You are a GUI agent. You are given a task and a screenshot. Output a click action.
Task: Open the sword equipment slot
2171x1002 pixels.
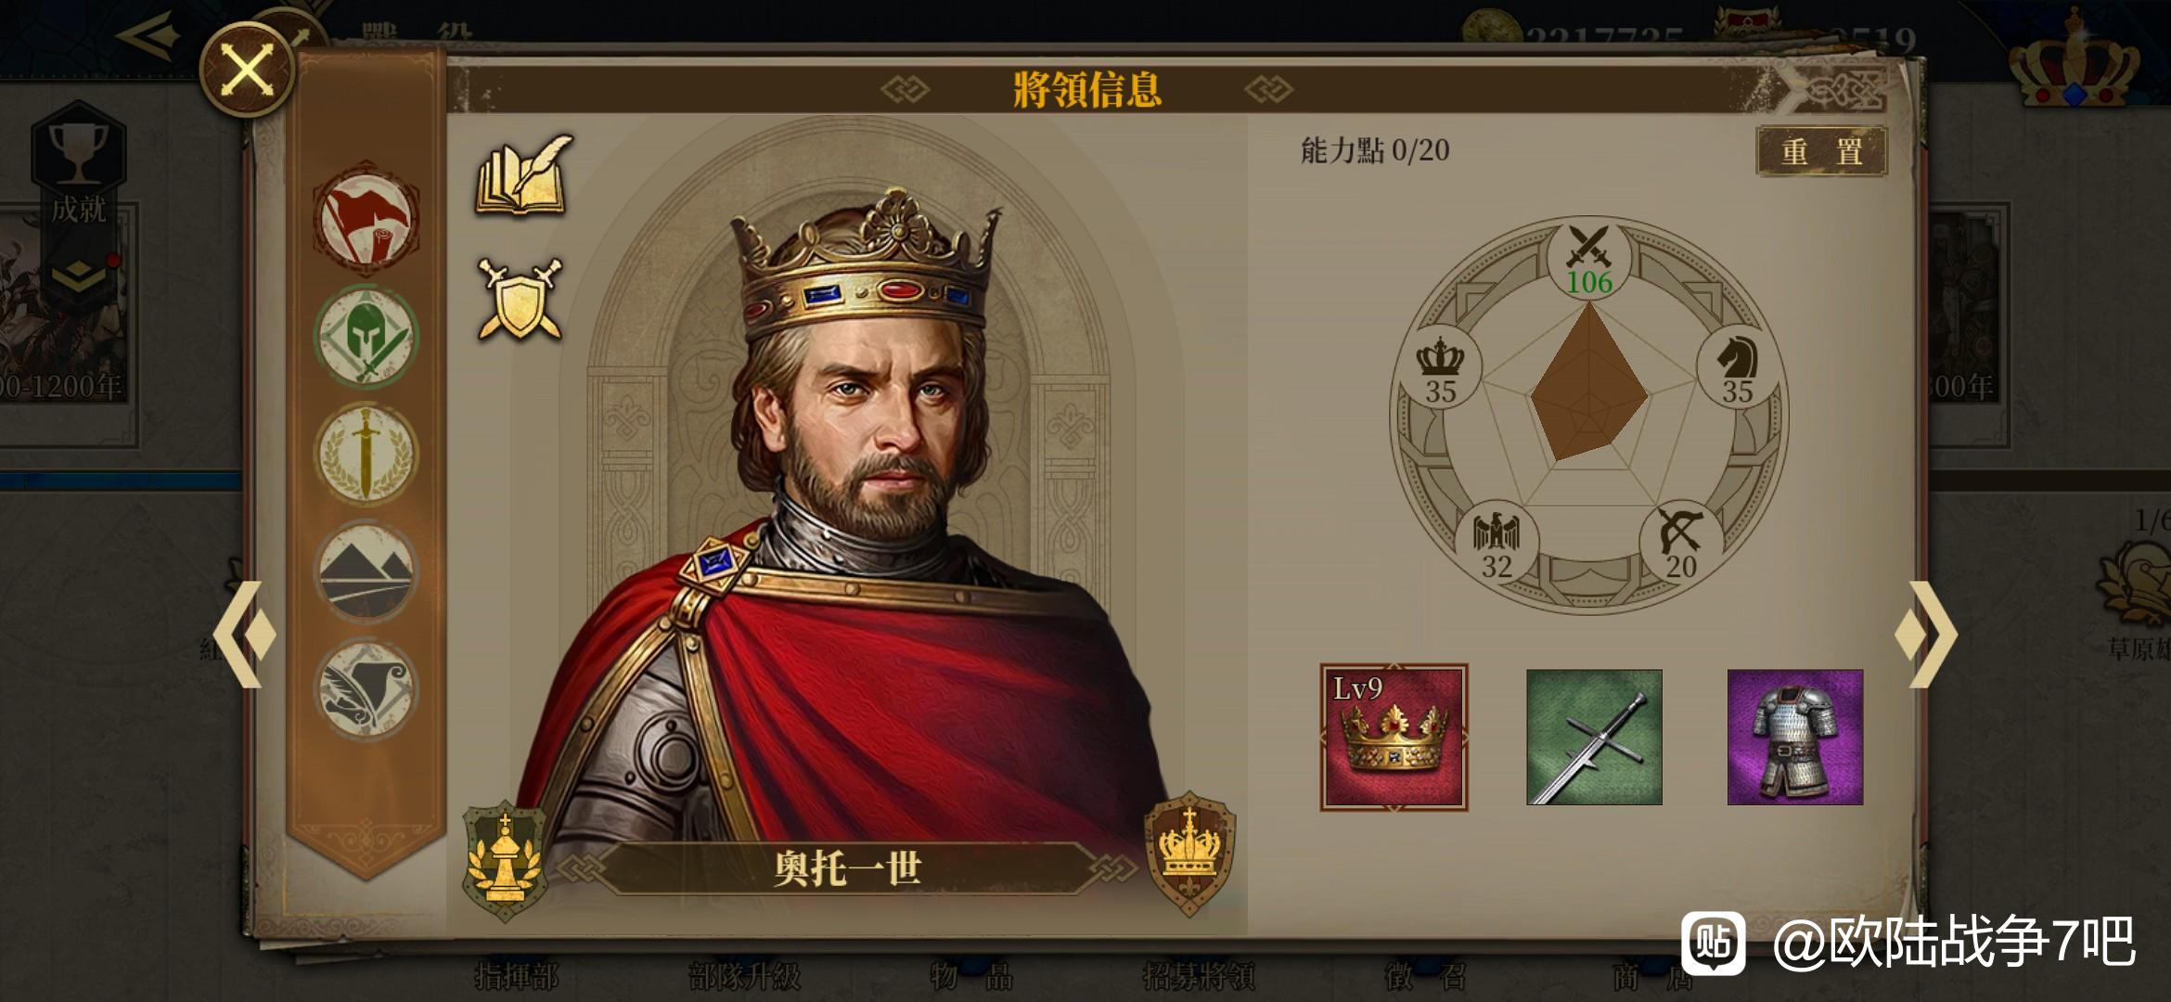tap(1594, 737)
